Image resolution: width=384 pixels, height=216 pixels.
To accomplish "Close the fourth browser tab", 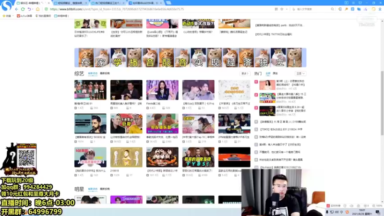I will [161, 3].
